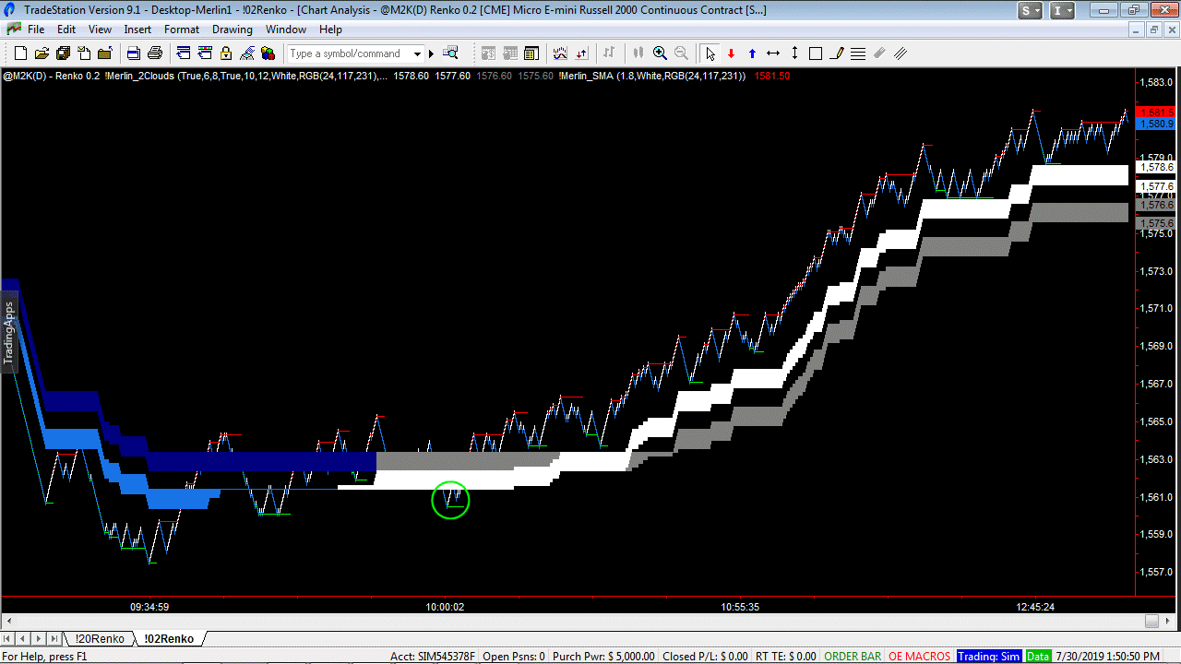Click the Open Psns: 0 status field
Viewport: 1181px width, 664px height.
tap(514, 657)
